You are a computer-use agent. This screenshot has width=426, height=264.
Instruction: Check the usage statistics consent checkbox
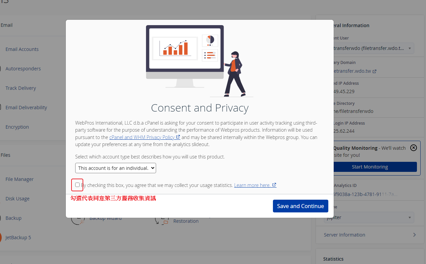[x=77, y=185]
